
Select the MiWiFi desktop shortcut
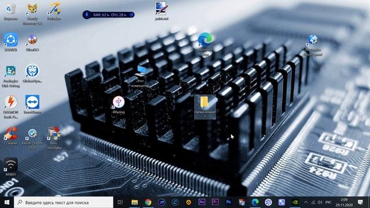coord(10,167)
